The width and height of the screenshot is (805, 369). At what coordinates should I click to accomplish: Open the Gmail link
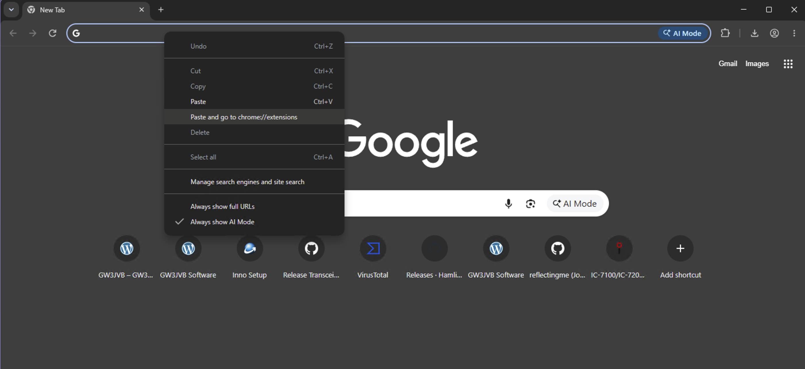[727, 64]
